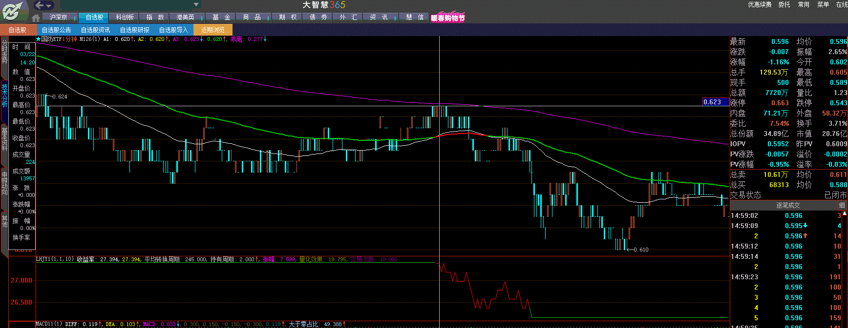
Task: Expand the top search box dropdown arrow
Action: point(196,5)
